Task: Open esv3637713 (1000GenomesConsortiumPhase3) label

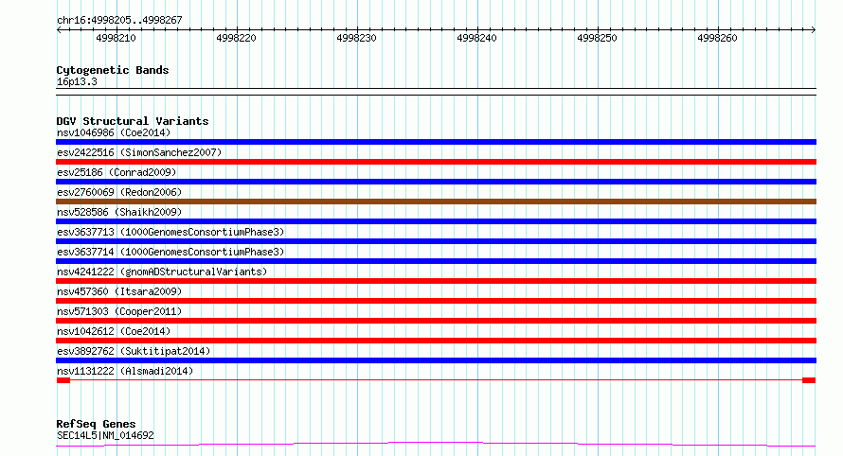Action: (170, 232)
